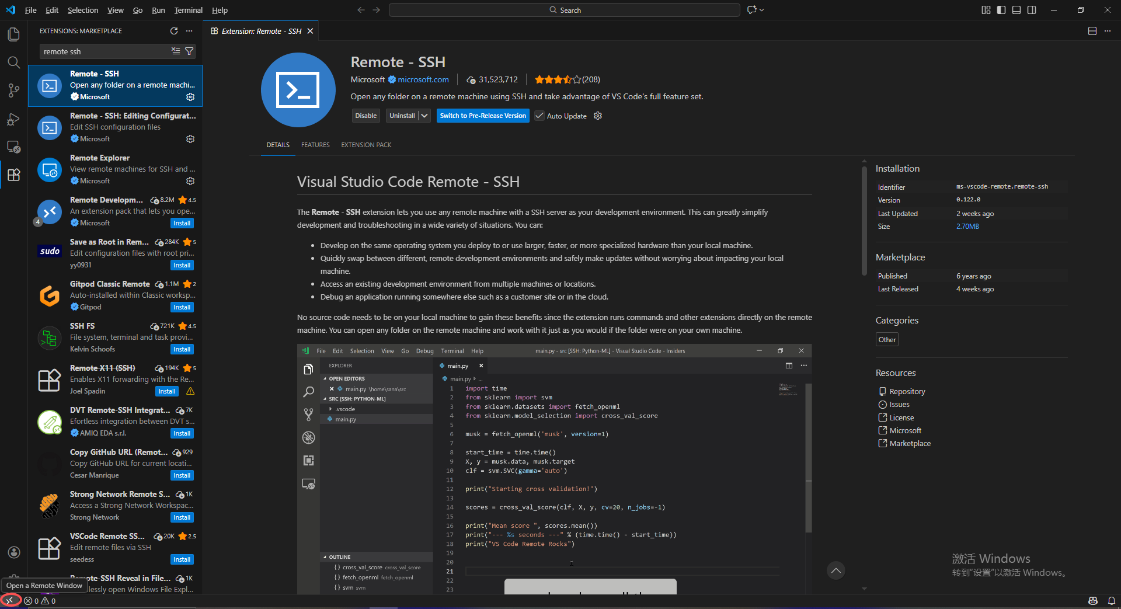Open the Copilot chat dropdown chevron
The height and width of the screenshot is (609, 1121).
click(x=762, y=10)
